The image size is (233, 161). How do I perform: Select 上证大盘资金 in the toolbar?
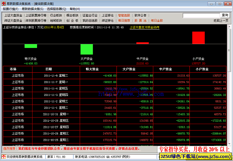point(13,15)
